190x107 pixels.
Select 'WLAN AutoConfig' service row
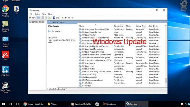tap(119, 77)
